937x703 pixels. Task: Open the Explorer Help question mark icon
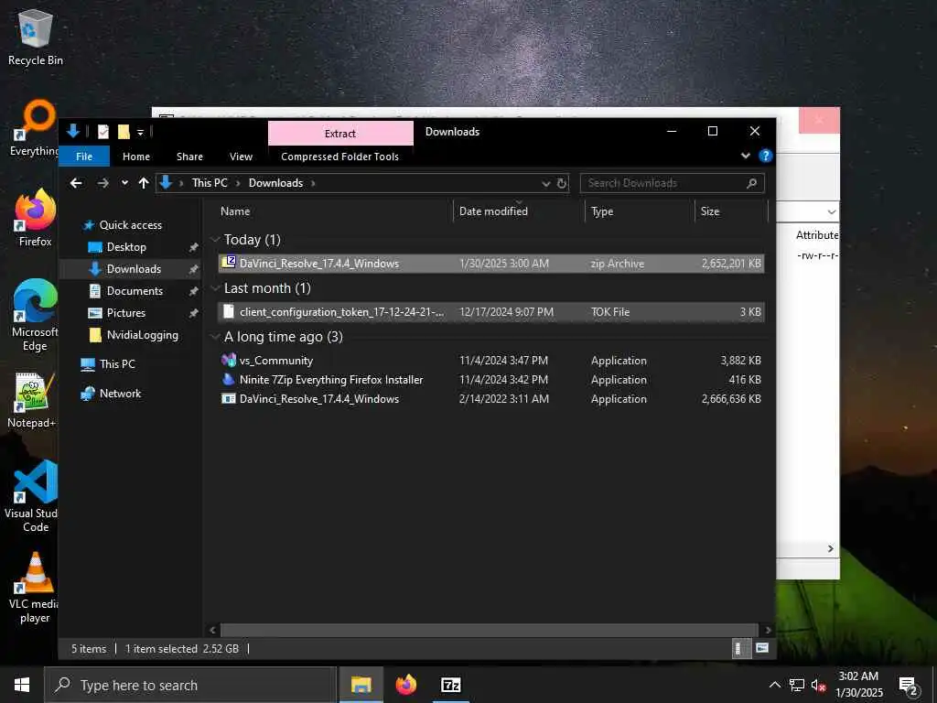(x=765, y=156)
